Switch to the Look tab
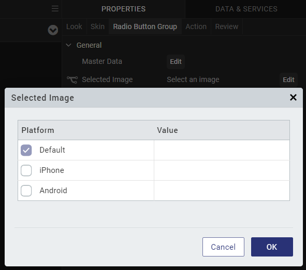306x270 pixels. coord(74,26)
